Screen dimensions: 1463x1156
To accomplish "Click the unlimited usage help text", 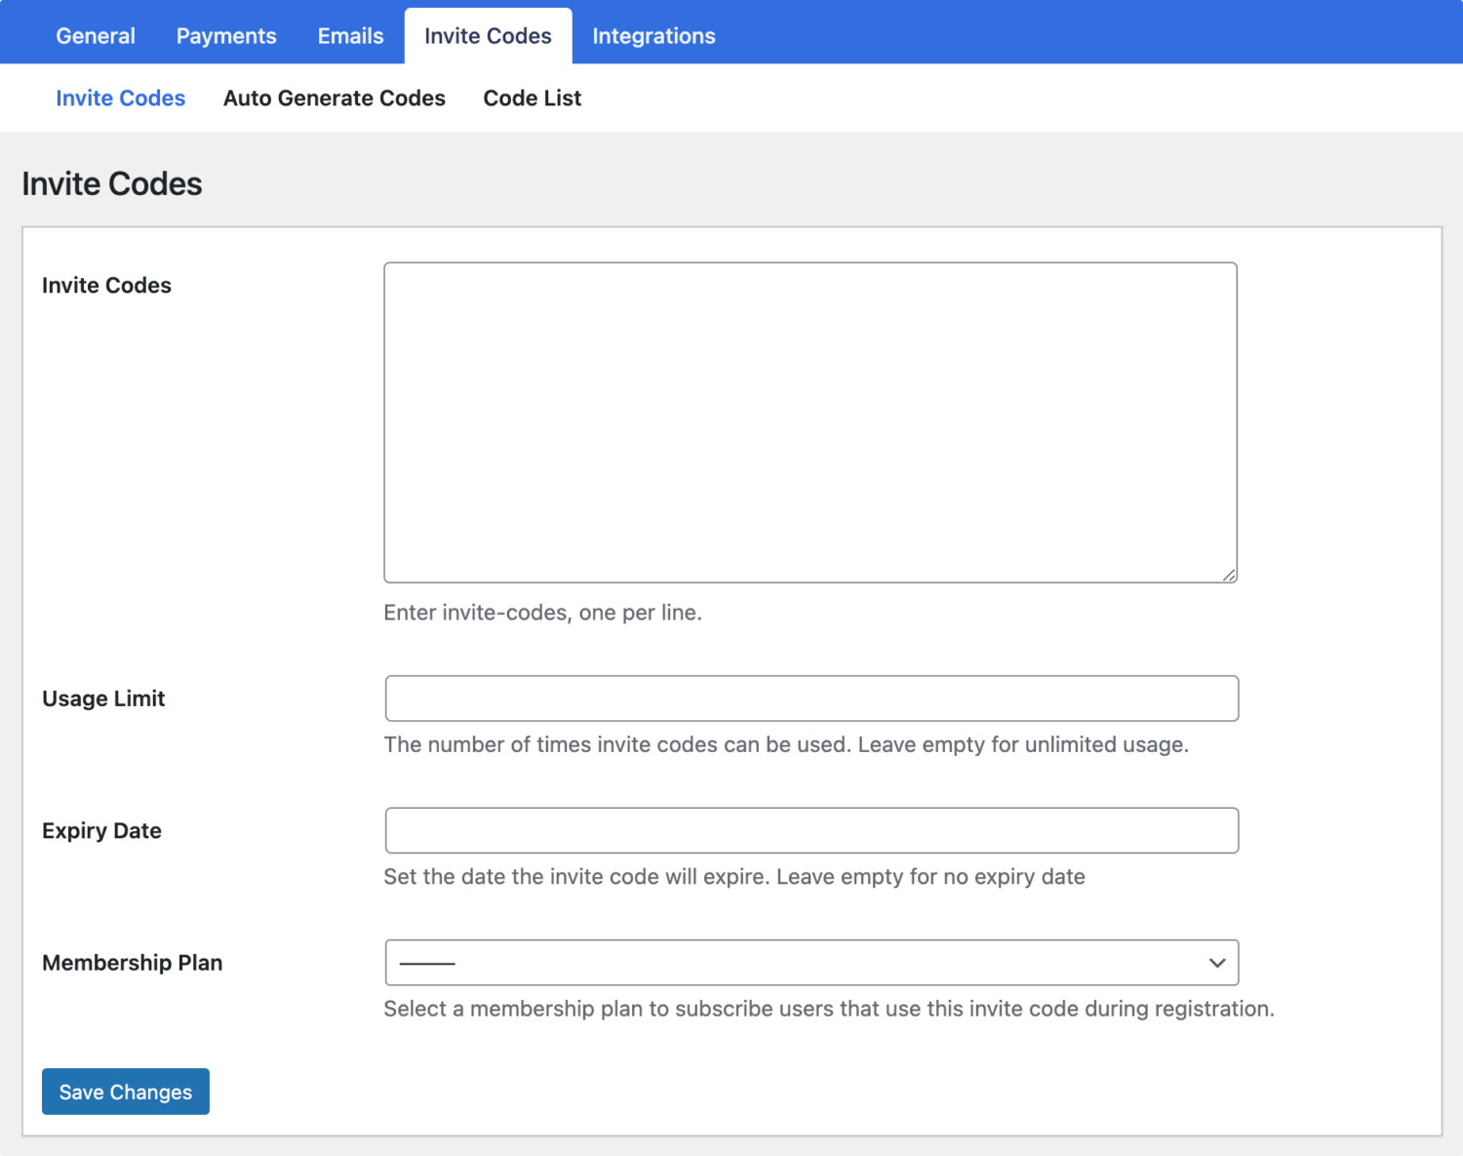I will (786, 744).
